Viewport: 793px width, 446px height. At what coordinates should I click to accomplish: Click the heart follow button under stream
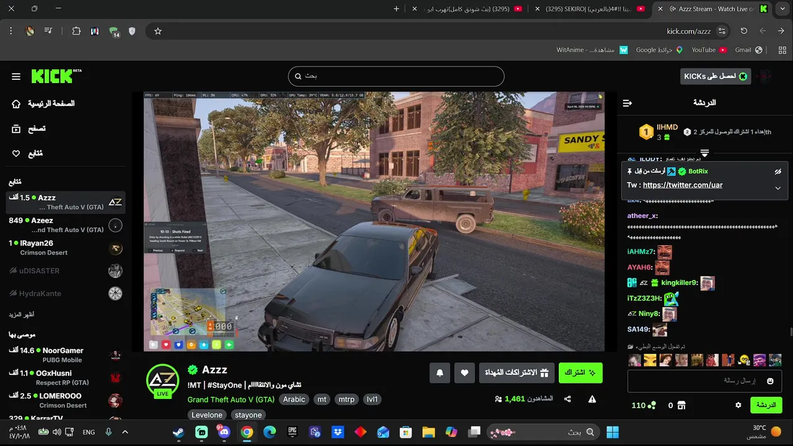click(x=465, y=373)
